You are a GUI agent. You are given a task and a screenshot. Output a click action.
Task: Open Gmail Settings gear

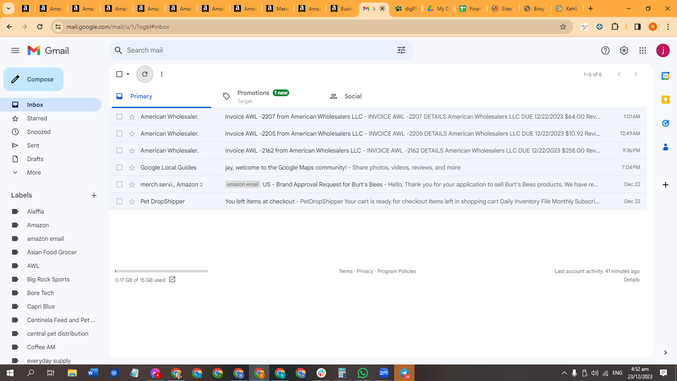click(624, 50)
